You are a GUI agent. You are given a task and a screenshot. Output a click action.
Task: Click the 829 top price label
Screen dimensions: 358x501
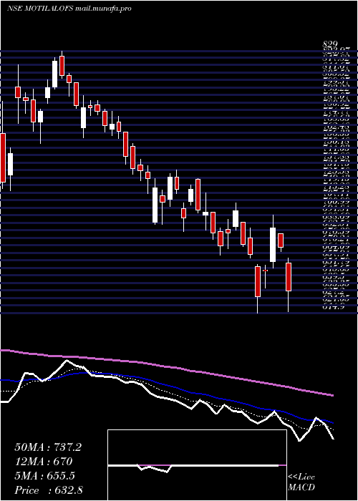coord(330,44)
